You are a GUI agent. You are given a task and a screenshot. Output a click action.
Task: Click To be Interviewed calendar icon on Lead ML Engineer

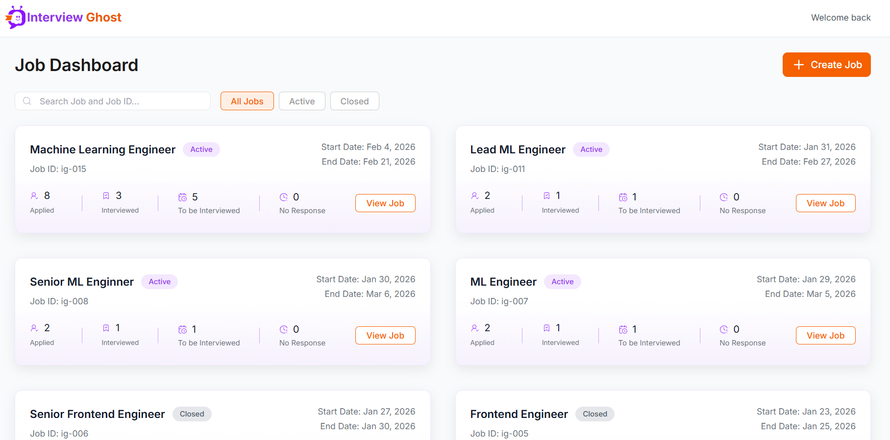(623, 197)
